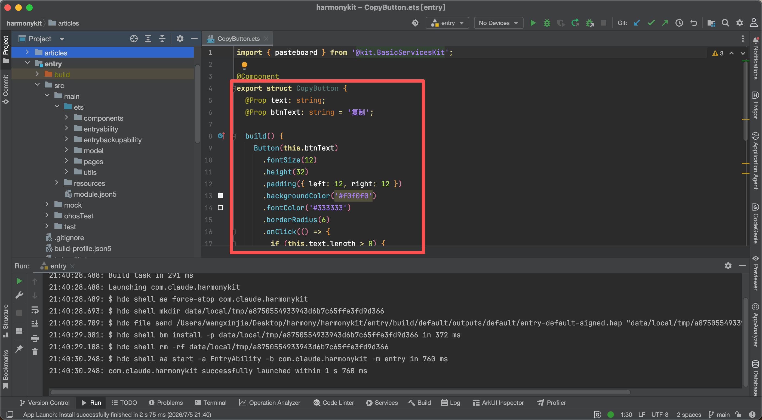Image resolution: width=762 pixels, height=420 pixels.
Task: Open the account profile icon
Action: (x=754, y=23)
